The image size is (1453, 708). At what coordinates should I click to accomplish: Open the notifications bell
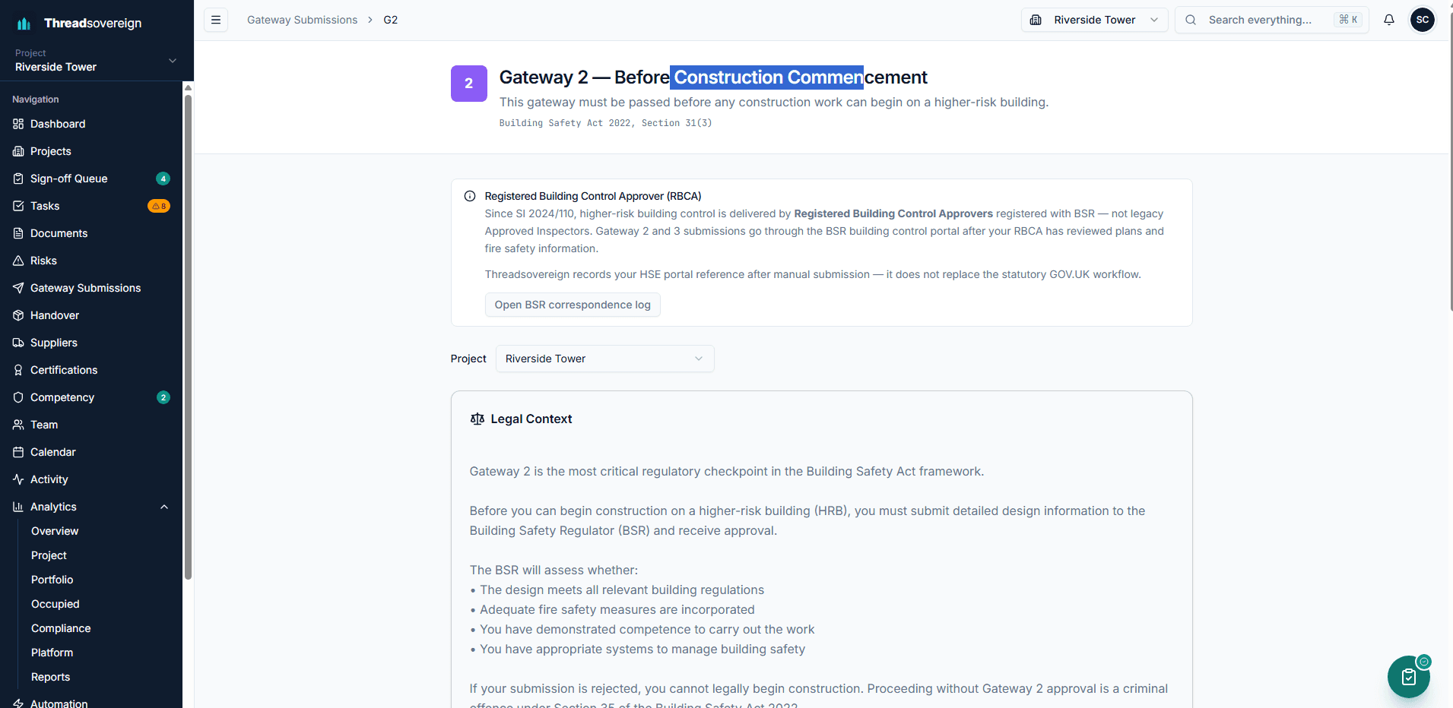coord(1389,20)
